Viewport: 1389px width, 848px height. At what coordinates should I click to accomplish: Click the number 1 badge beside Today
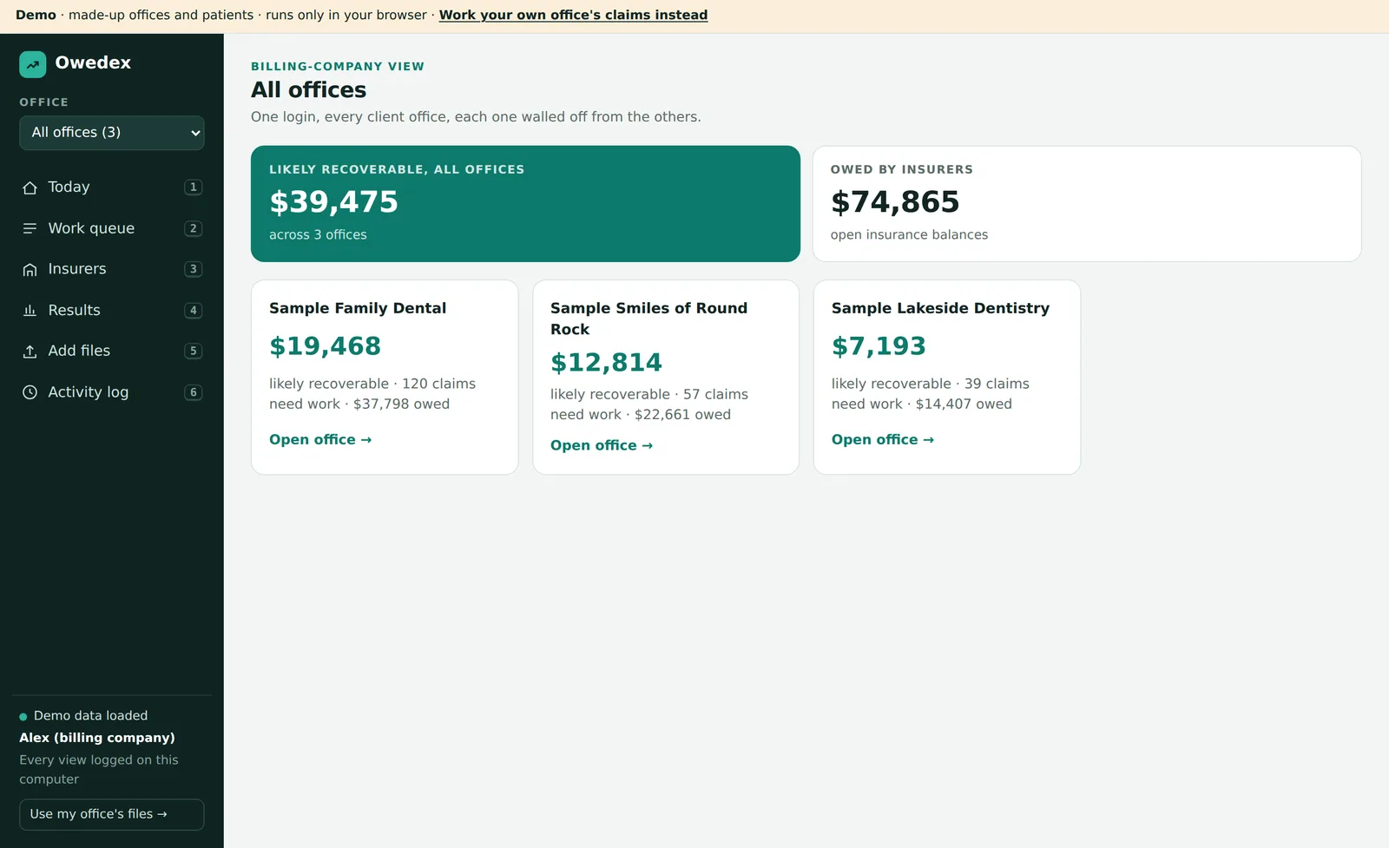(194, 187)
